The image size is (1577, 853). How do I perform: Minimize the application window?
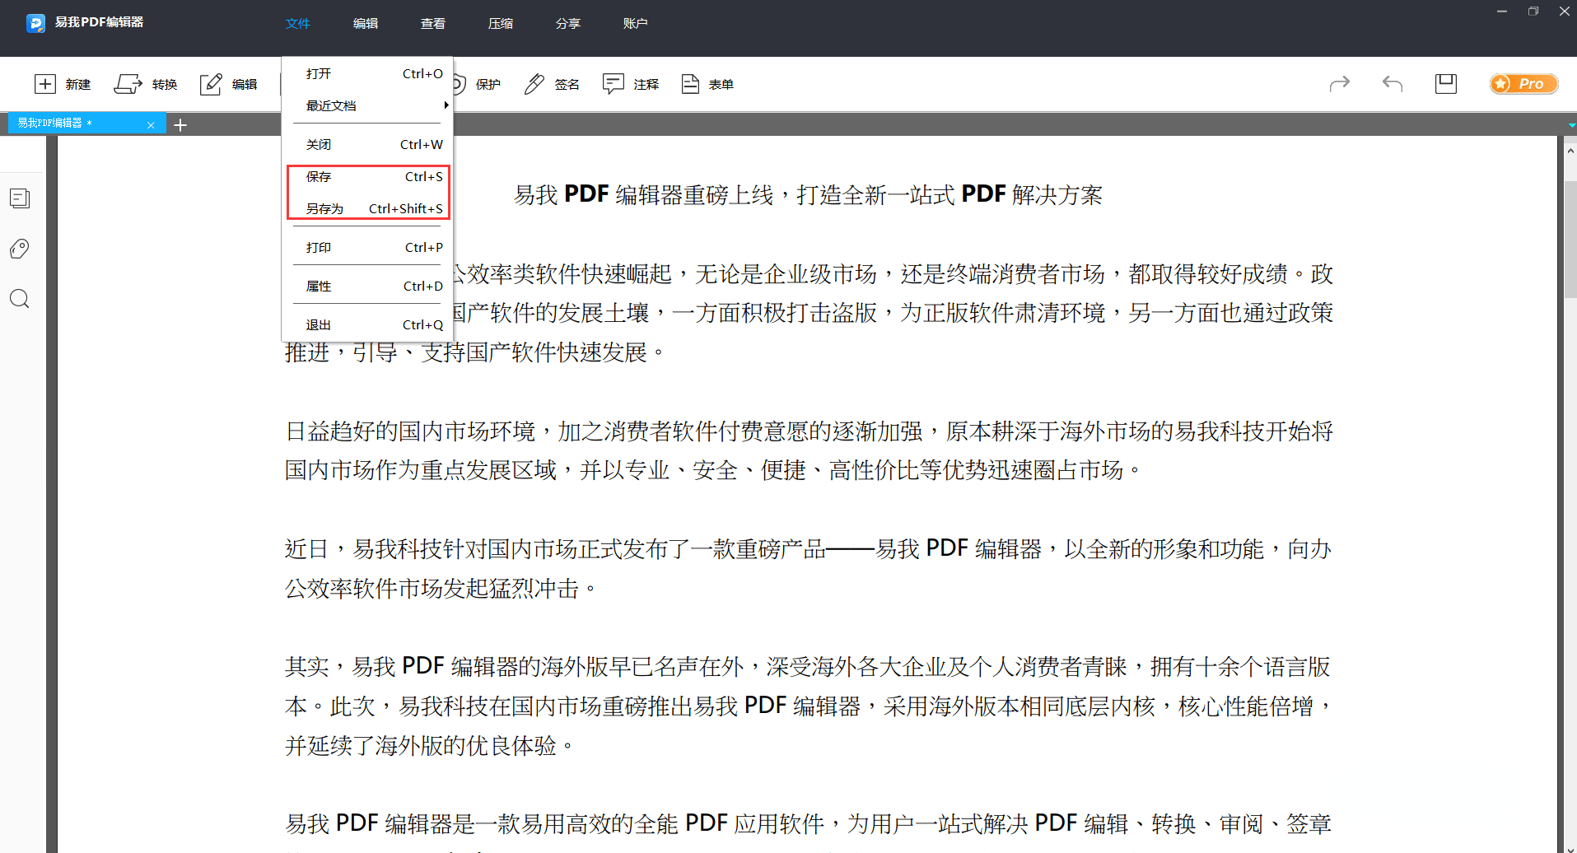(1502, 12)
